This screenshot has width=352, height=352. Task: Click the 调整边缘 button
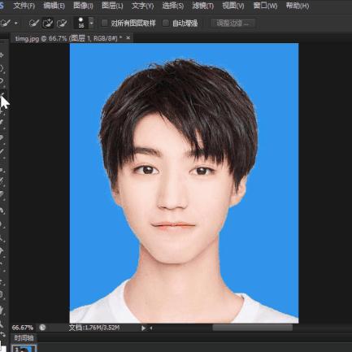[232, 23]
